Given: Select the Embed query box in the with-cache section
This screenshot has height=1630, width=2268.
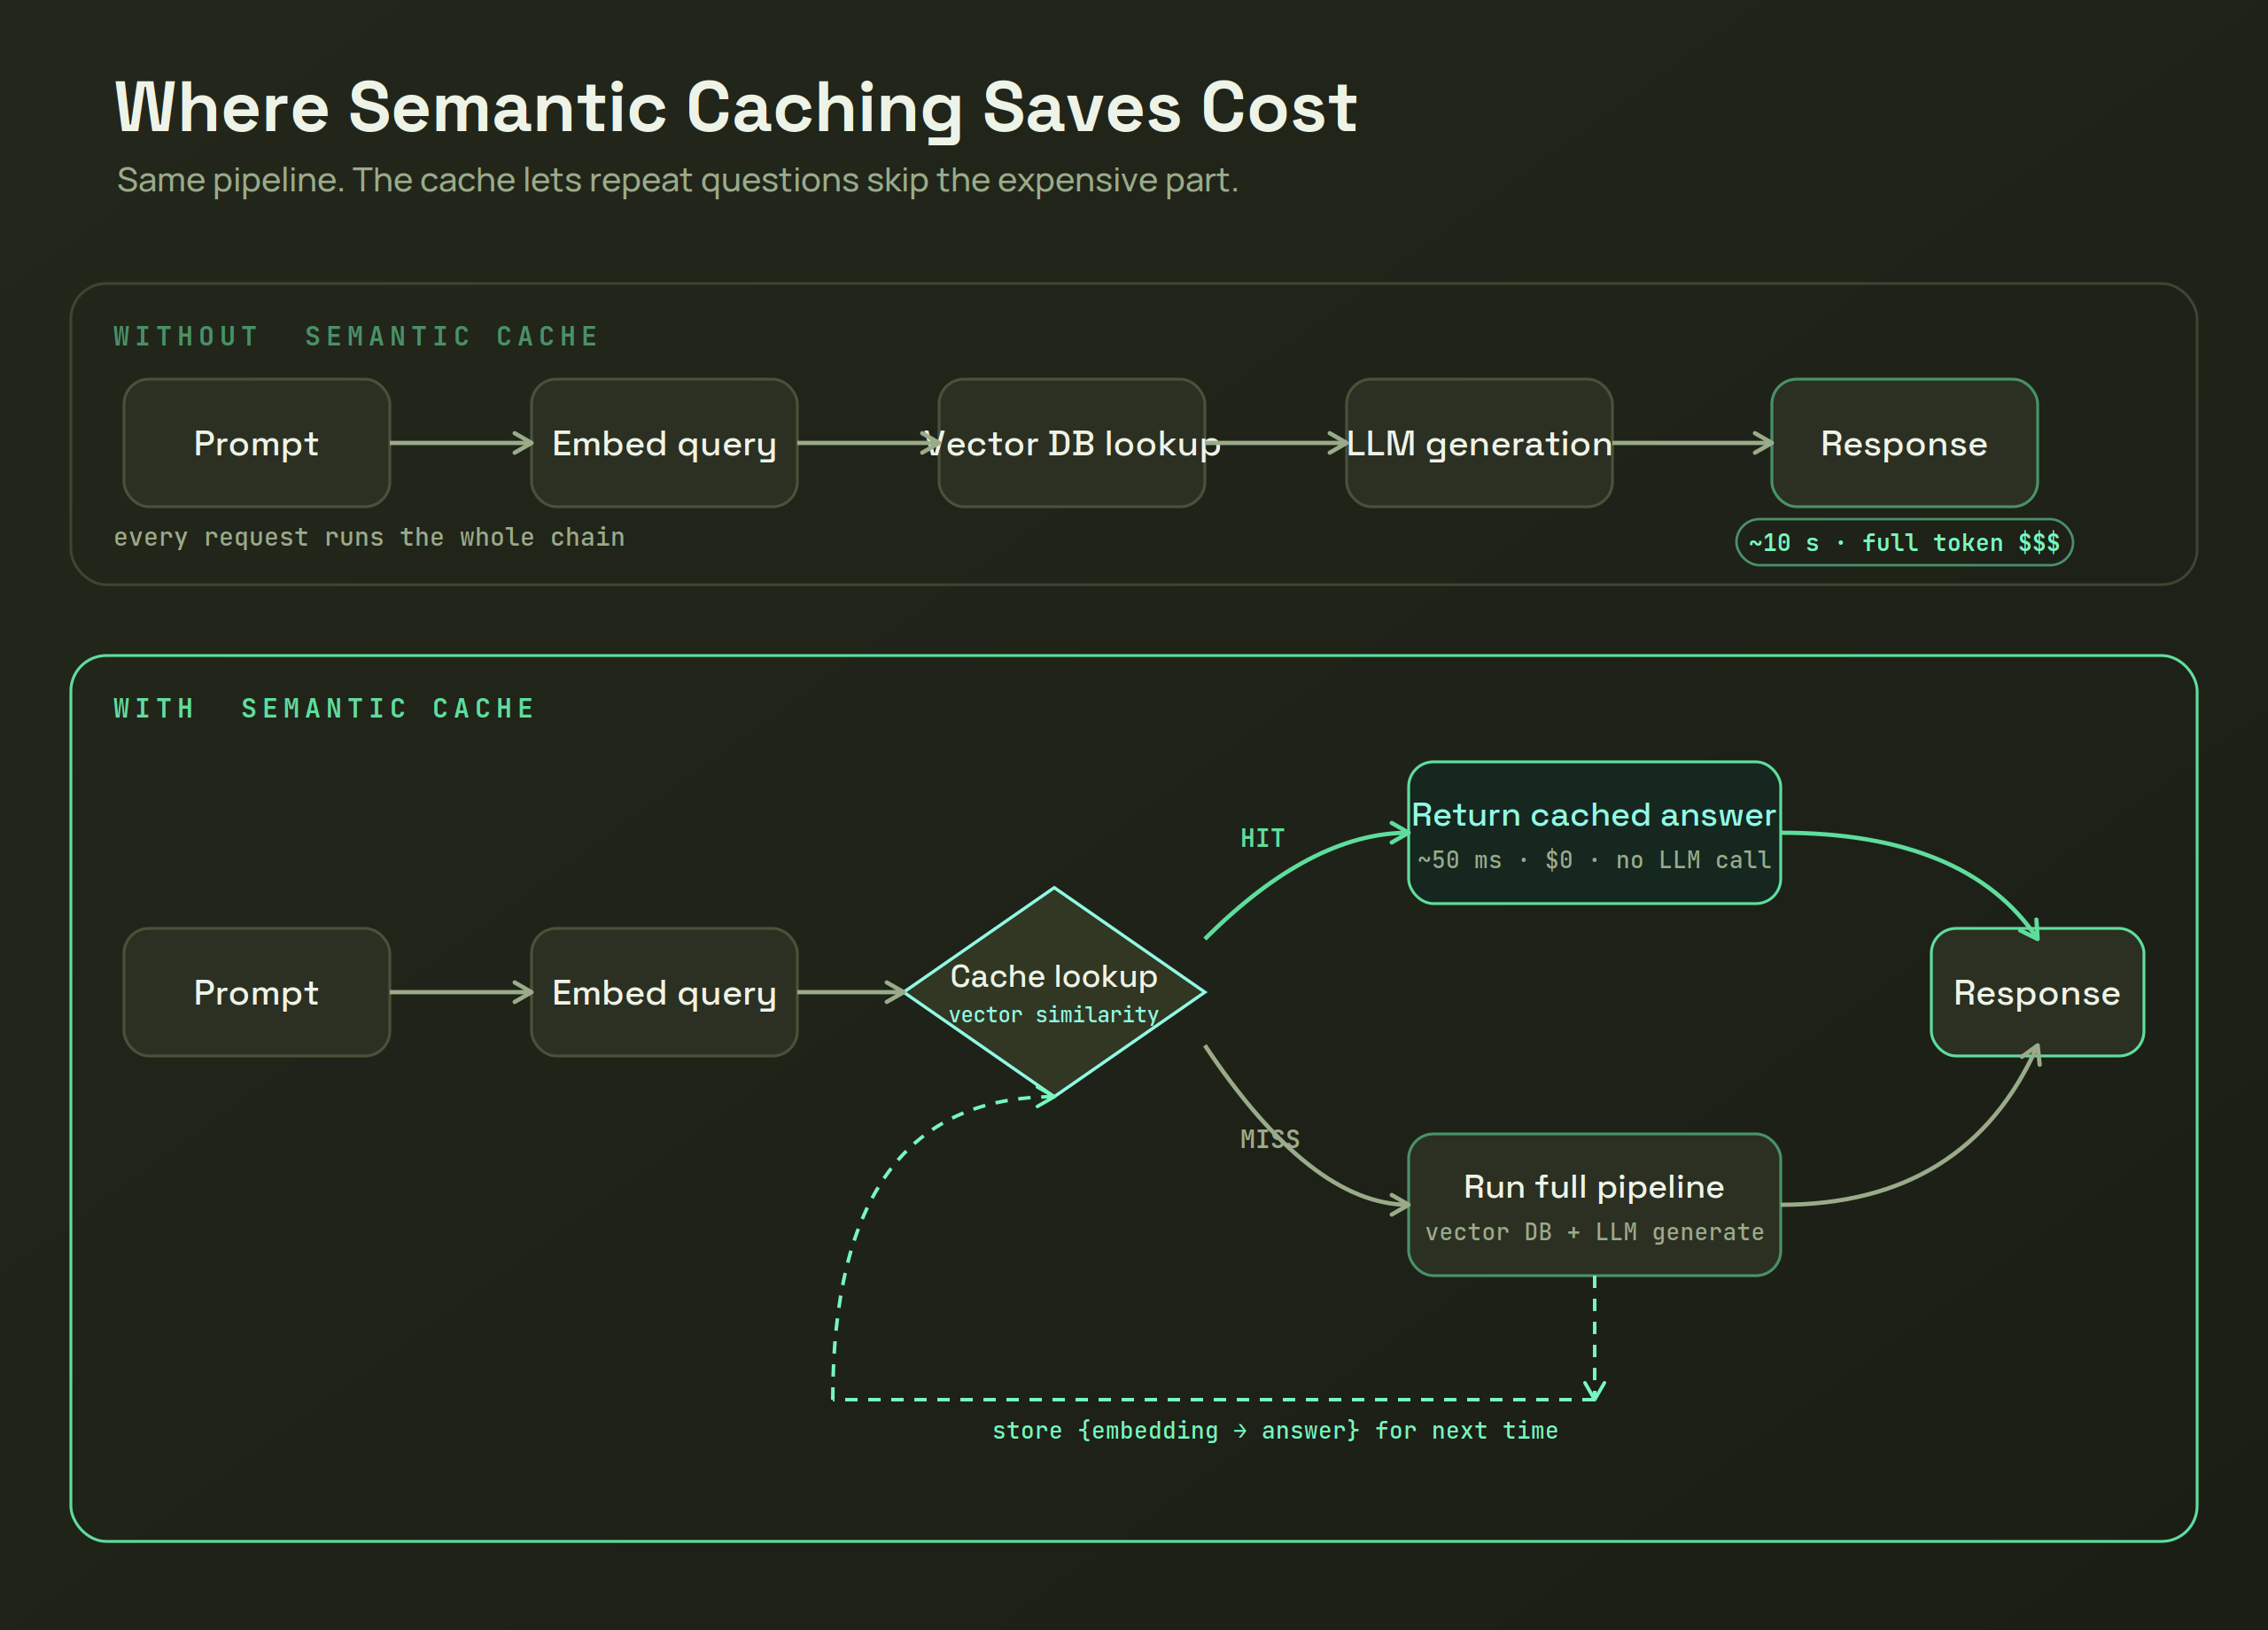Looking at the screenshot, I should click(664, 993).
